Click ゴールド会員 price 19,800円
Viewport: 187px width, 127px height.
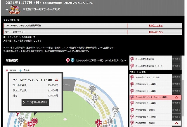coord(53,85)
